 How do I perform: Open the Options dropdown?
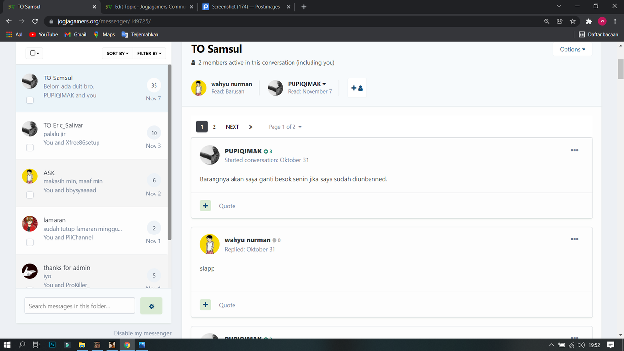pyautogui.click(x=572, y=49)
